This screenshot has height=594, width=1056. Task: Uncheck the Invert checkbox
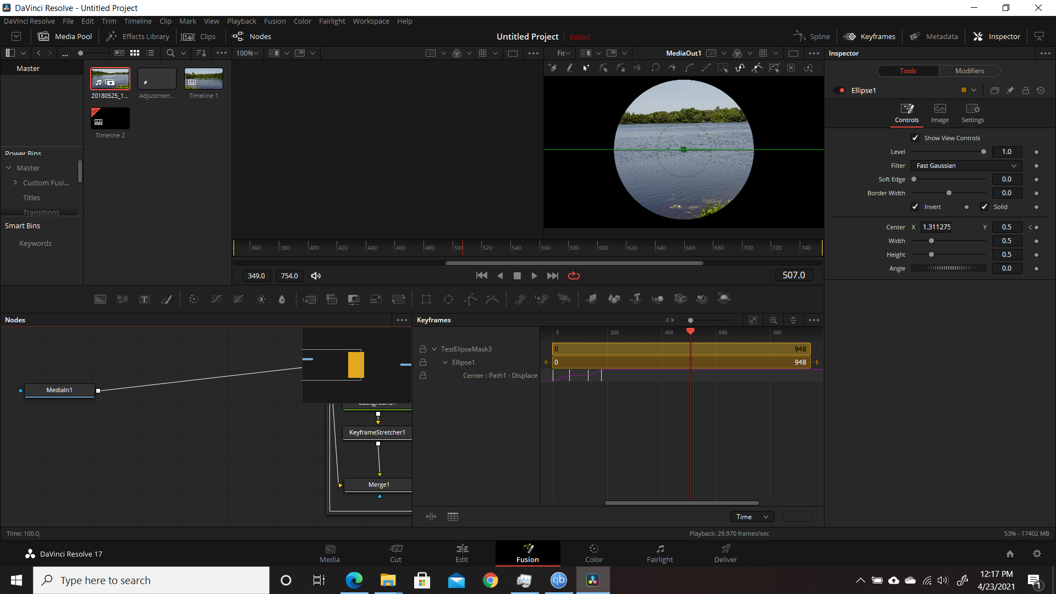coord(915,207)
